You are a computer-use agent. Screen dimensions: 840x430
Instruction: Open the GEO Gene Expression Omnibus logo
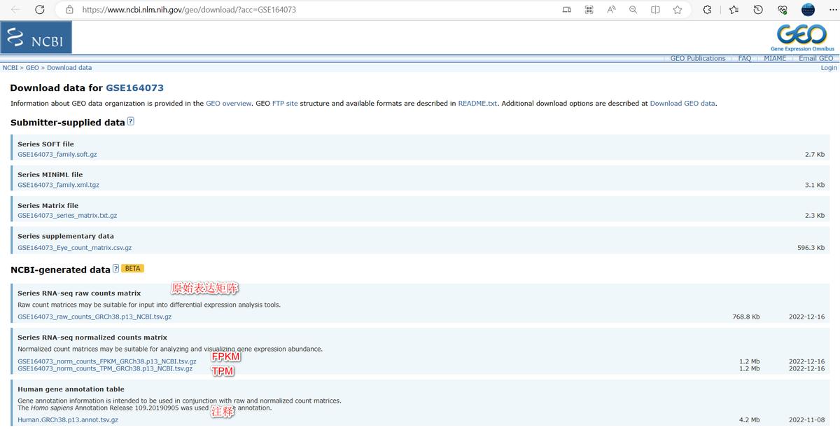point(802,38)
